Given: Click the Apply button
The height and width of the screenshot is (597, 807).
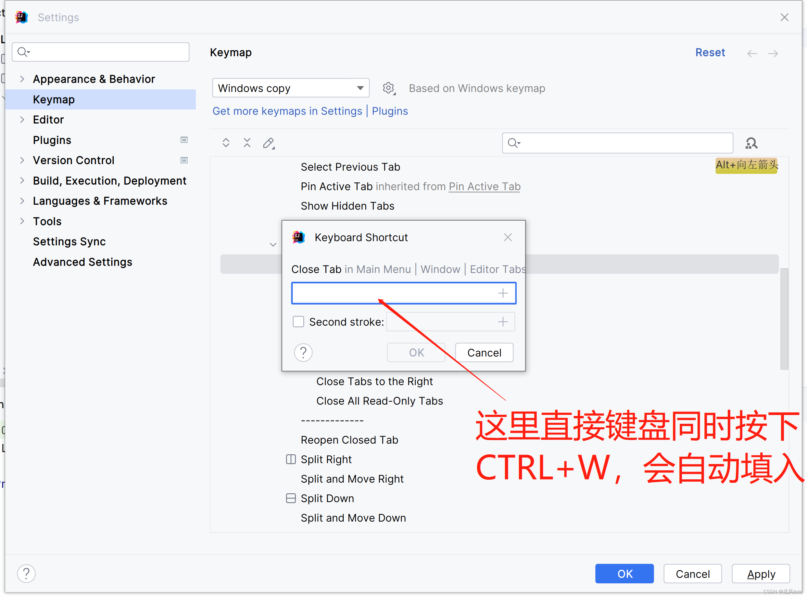Looking at the screenshot, I should click(761, 574).
